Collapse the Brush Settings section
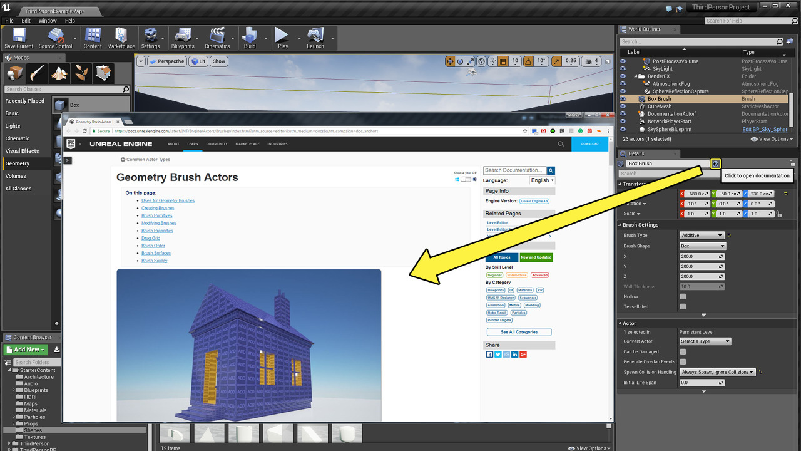Image resolution: width=801 pixels, height=451 pixels. [621, 225]
